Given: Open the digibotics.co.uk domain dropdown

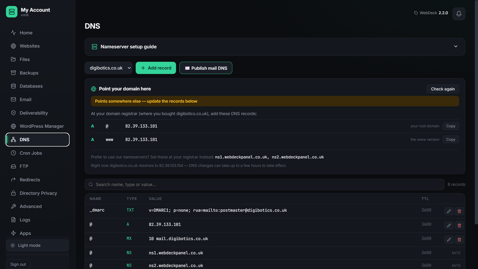Looking at the screenshot, I should [109, 68].
